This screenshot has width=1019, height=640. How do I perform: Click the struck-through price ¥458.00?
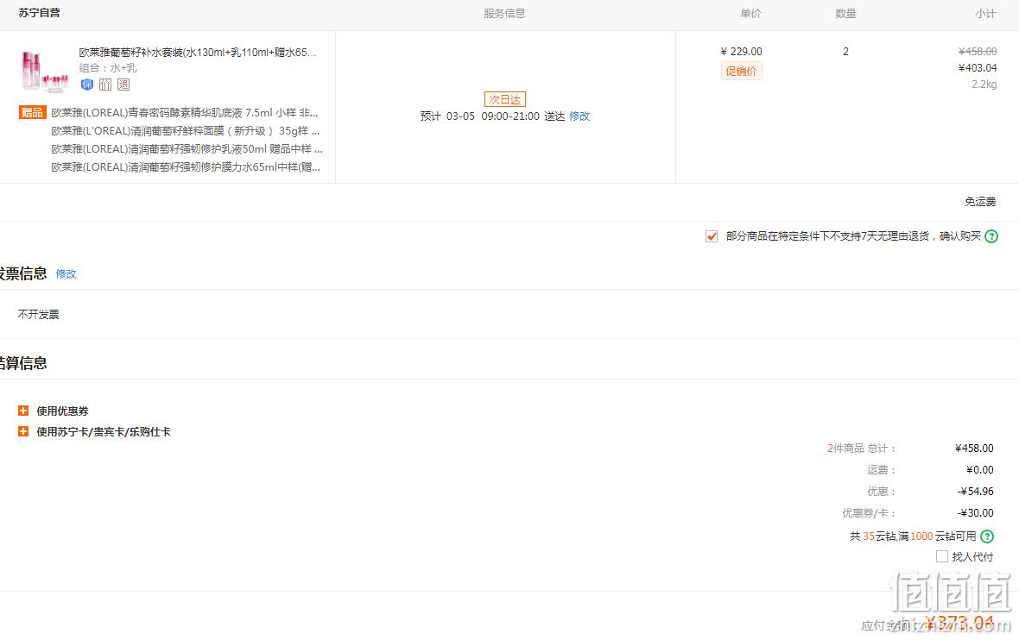[x=978, y=51]
